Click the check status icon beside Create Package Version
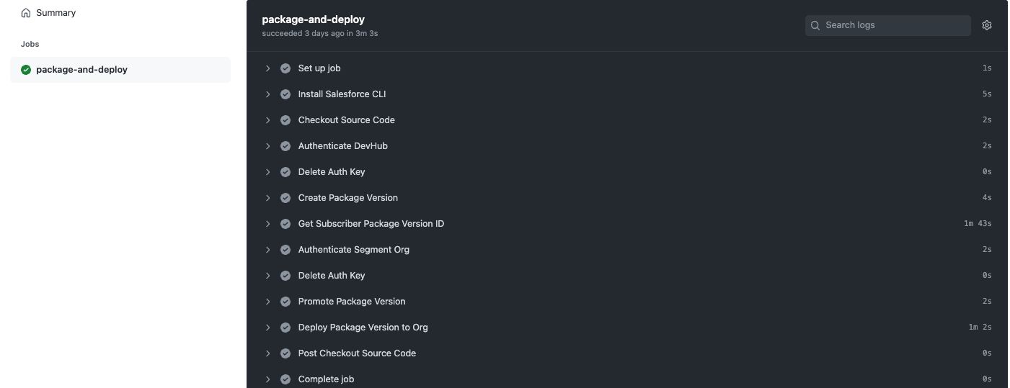The width and height of the screenshot is (1010, 388). [285, 198]
